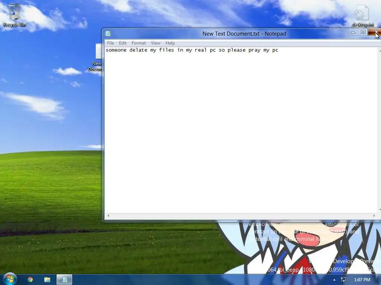
Task: Click the horizontal scrollbar right arrow
Action: coord(374,216)
